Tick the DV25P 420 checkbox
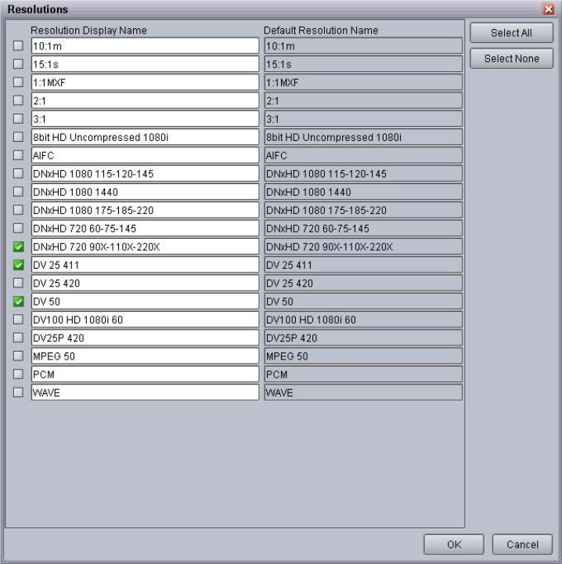562x564 pixels. point(18,338)
